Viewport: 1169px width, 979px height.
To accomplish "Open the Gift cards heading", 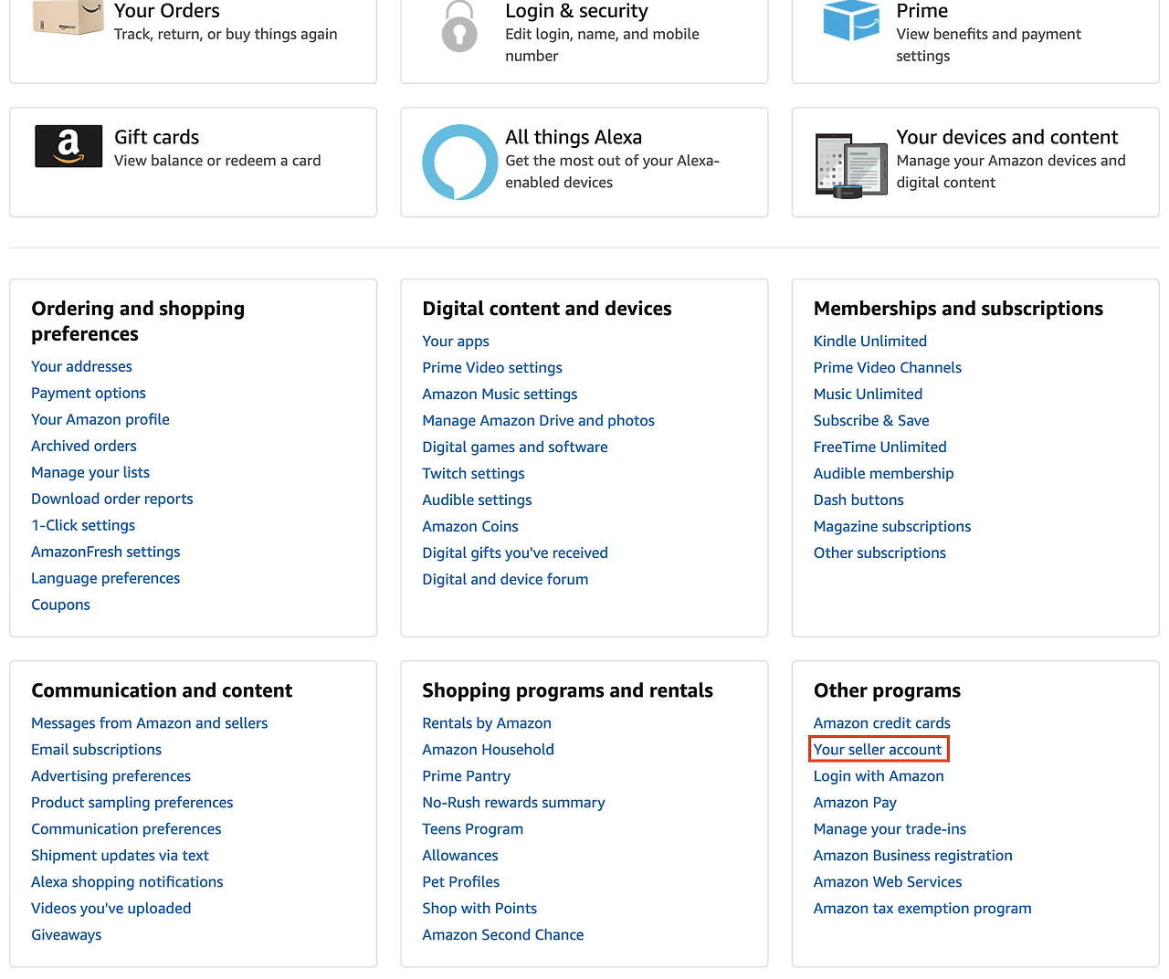I will [x=157, y=137].
